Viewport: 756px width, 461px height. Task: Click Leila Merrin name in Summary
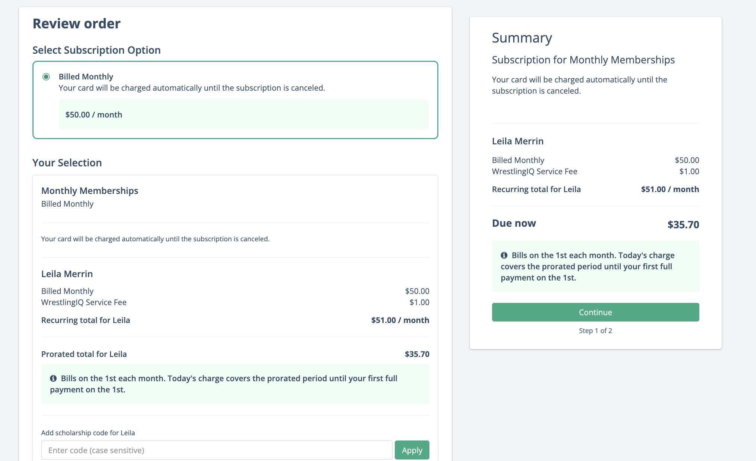[x=518, y=141]
